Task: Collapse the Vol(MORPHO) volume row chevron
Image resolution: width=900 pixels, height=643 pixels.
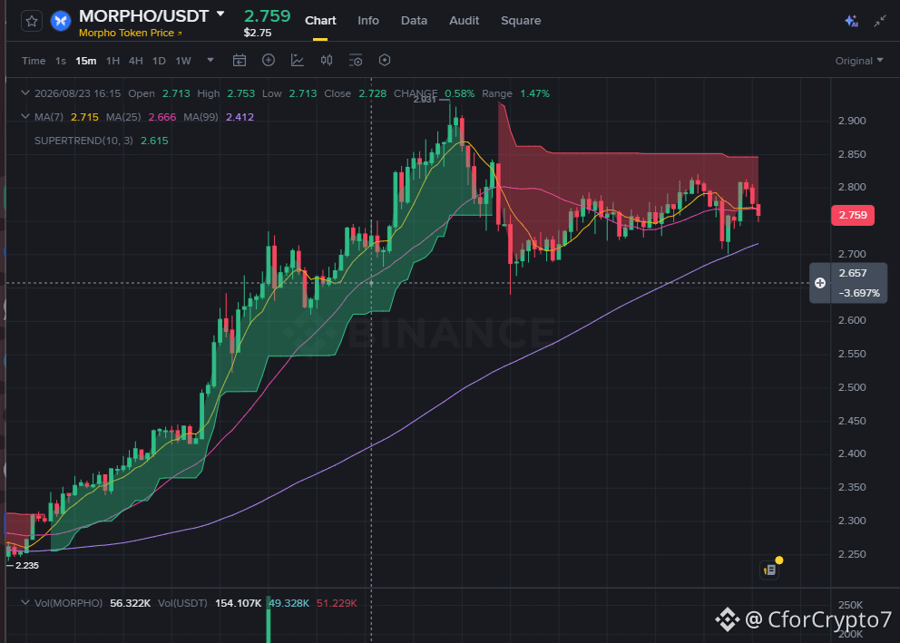Action: tap(24, 603)
